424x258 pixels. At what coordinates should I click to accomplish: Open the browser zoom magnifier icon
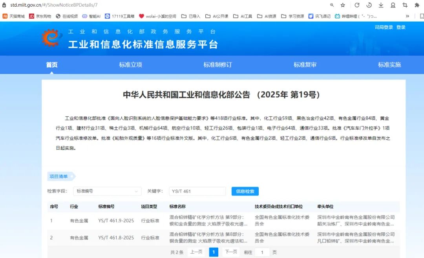pos(332,5)
